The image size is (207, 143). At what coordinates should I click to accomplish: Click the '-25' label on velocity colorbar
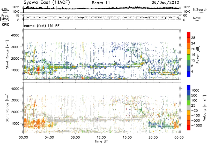(x=194, y=110)
